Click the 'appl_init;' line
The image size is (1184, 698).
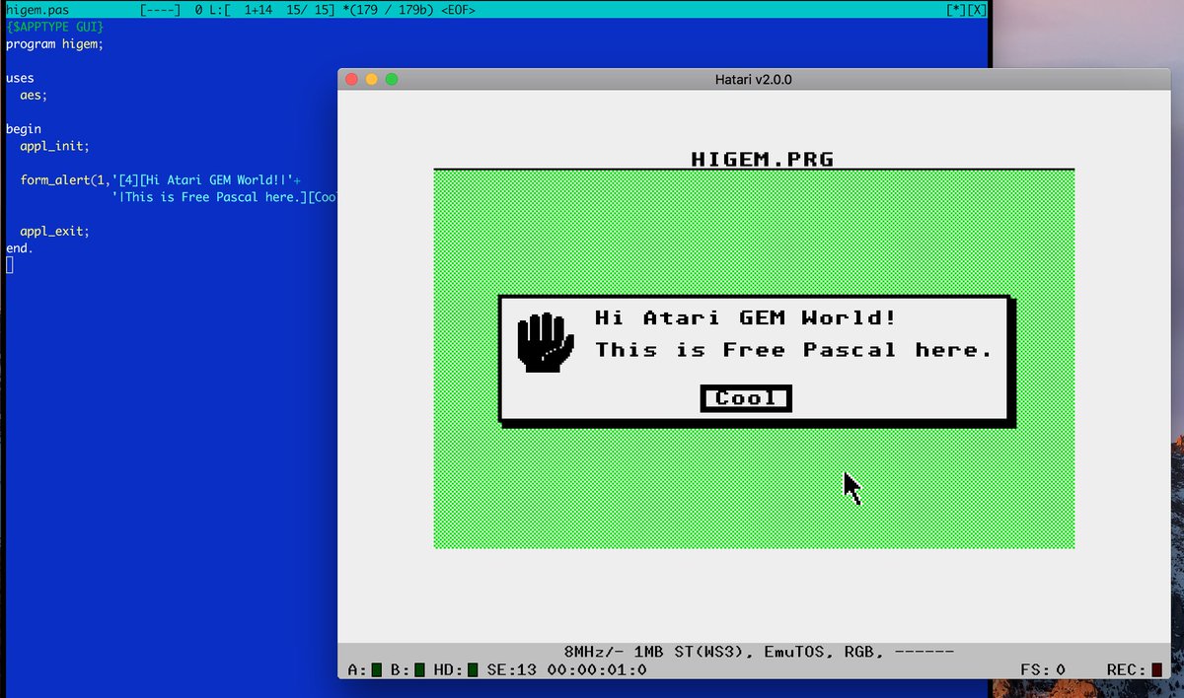tap(54, 146)
